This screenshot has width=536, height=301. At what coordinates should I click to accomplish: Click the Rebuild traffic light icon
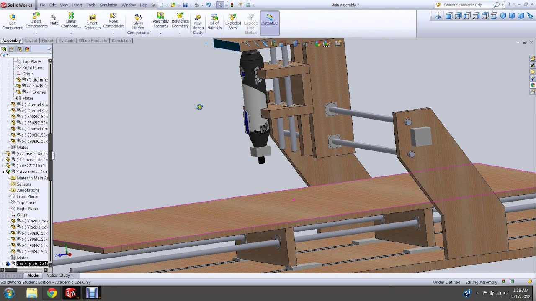(232, 5)
